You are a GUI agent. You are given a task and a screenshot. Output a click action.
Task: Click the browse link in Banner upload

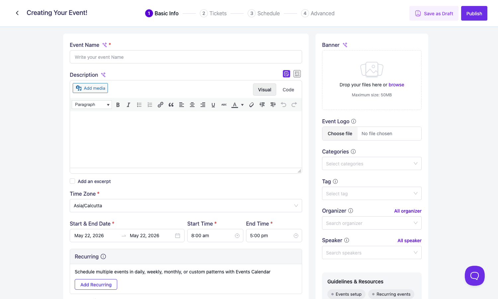396,85
